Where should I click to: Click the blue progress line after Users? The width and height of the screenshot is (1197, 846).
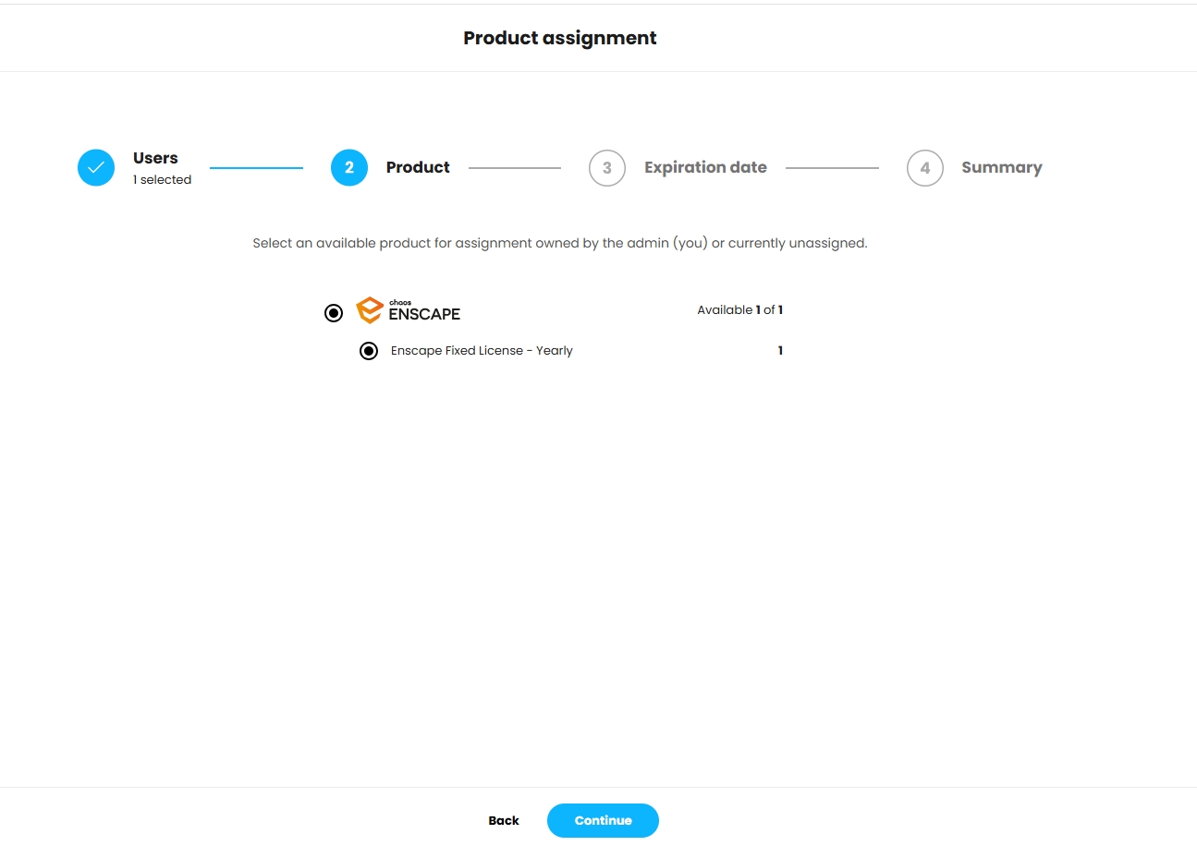click(x=256, y=168)
